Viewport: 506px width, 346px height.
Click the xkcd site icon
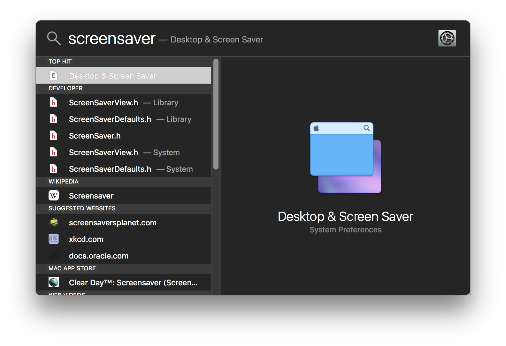pyautogui.click(x=54, y=239)
